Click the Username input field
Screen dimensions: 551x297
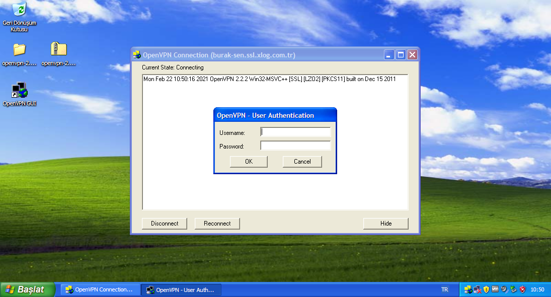(x=295, y=132)
